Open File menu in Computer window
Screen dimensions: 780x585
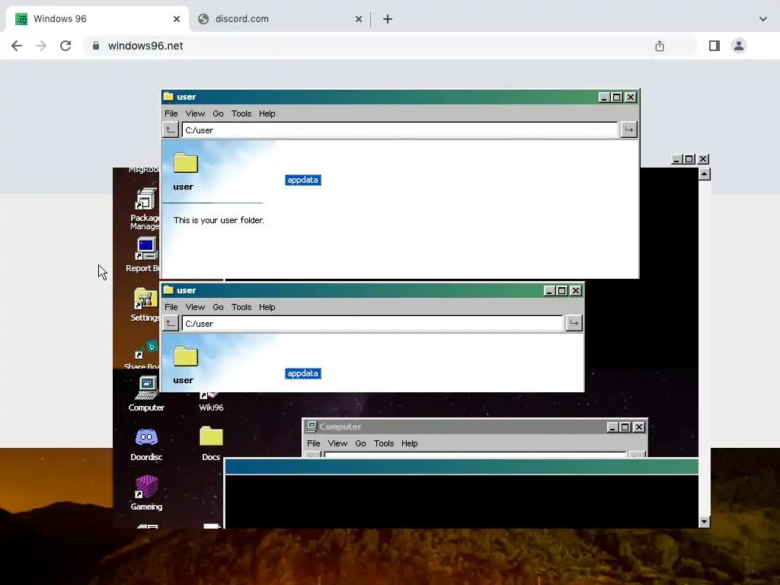(x=313, y=443)
